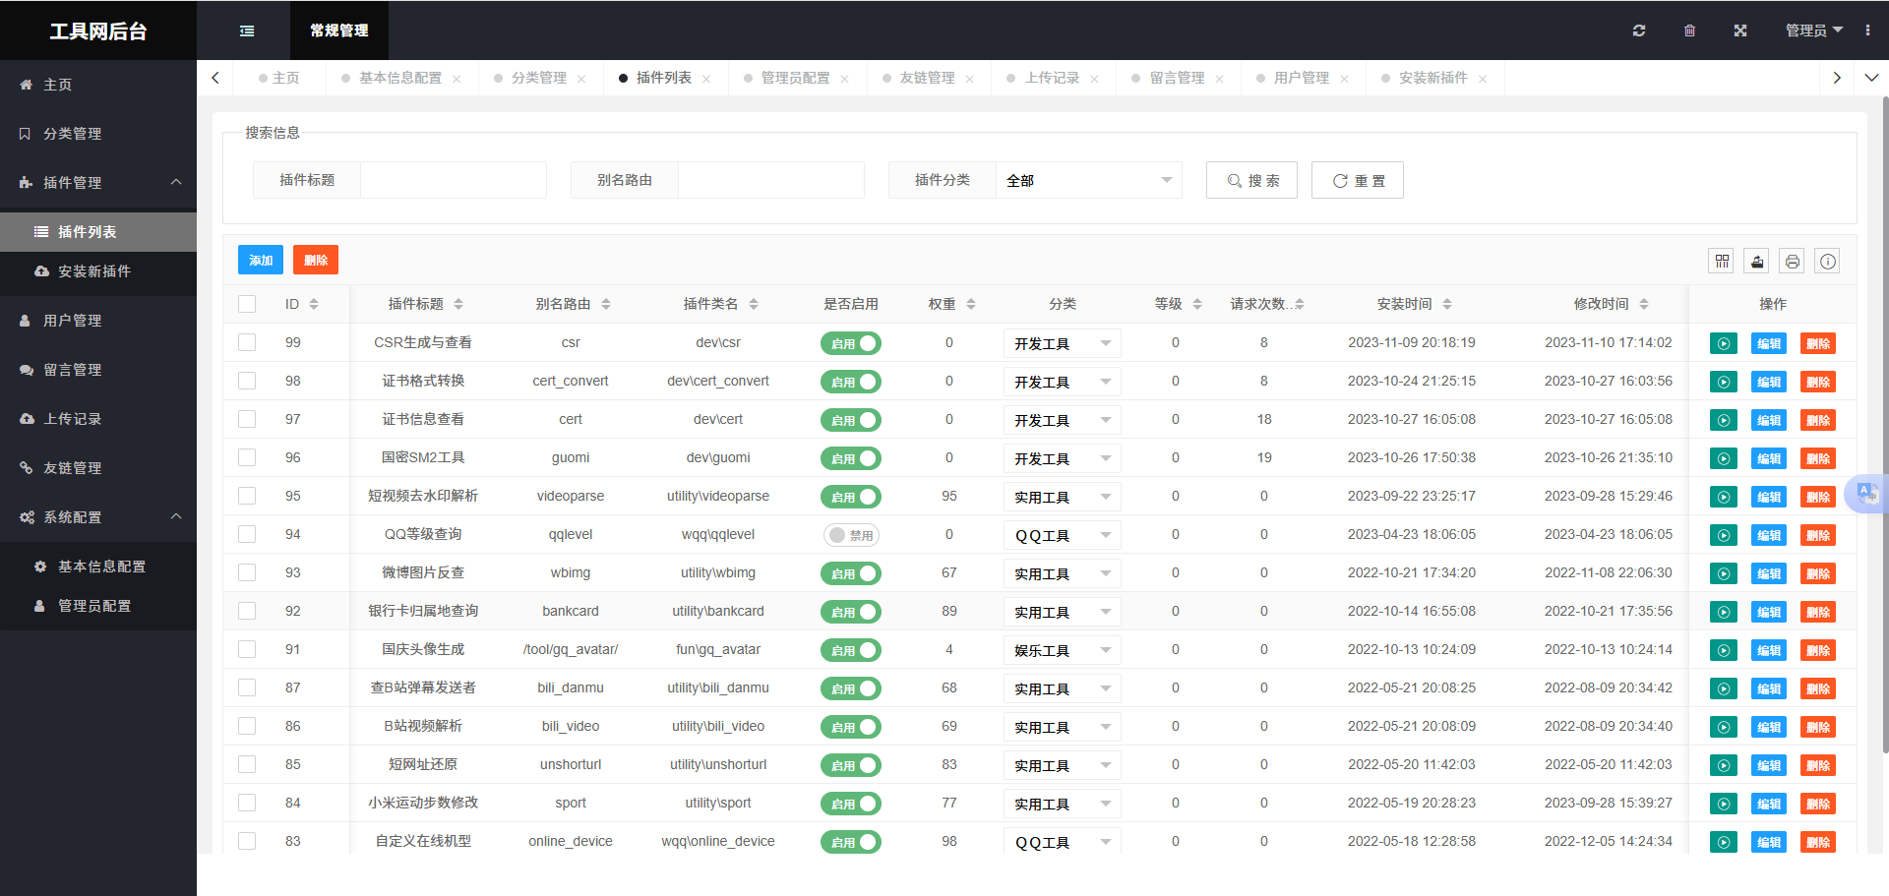Screen dimensions: 1889x896
Task: Click the 添加 button above the table
Action: (260, 260)
